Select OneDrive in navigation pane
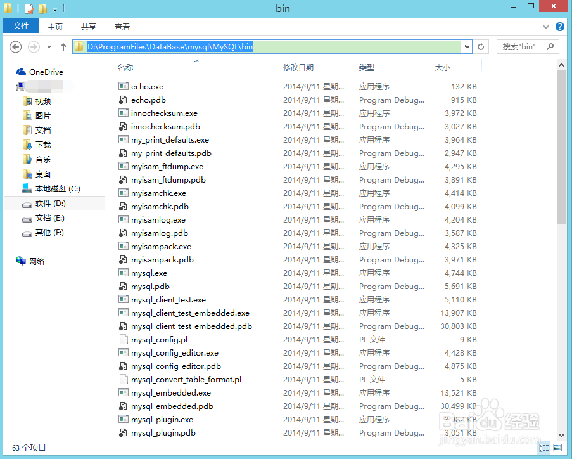The width and height of the screenshot is (572, 459). (40, 72)
